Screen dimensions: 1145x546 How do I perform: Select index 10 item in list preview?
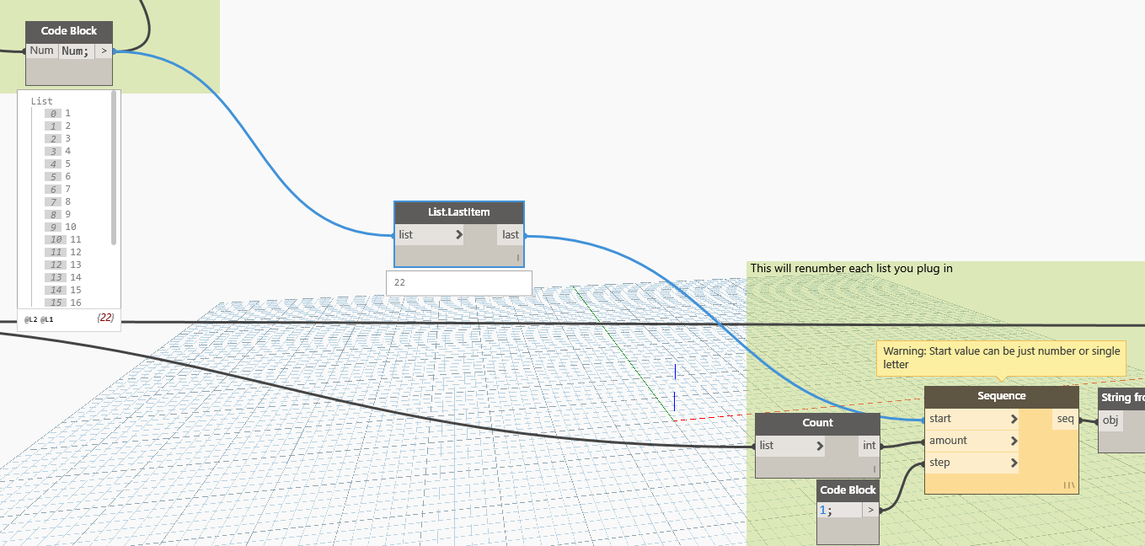pyautogui.click(x=57, y=239)
